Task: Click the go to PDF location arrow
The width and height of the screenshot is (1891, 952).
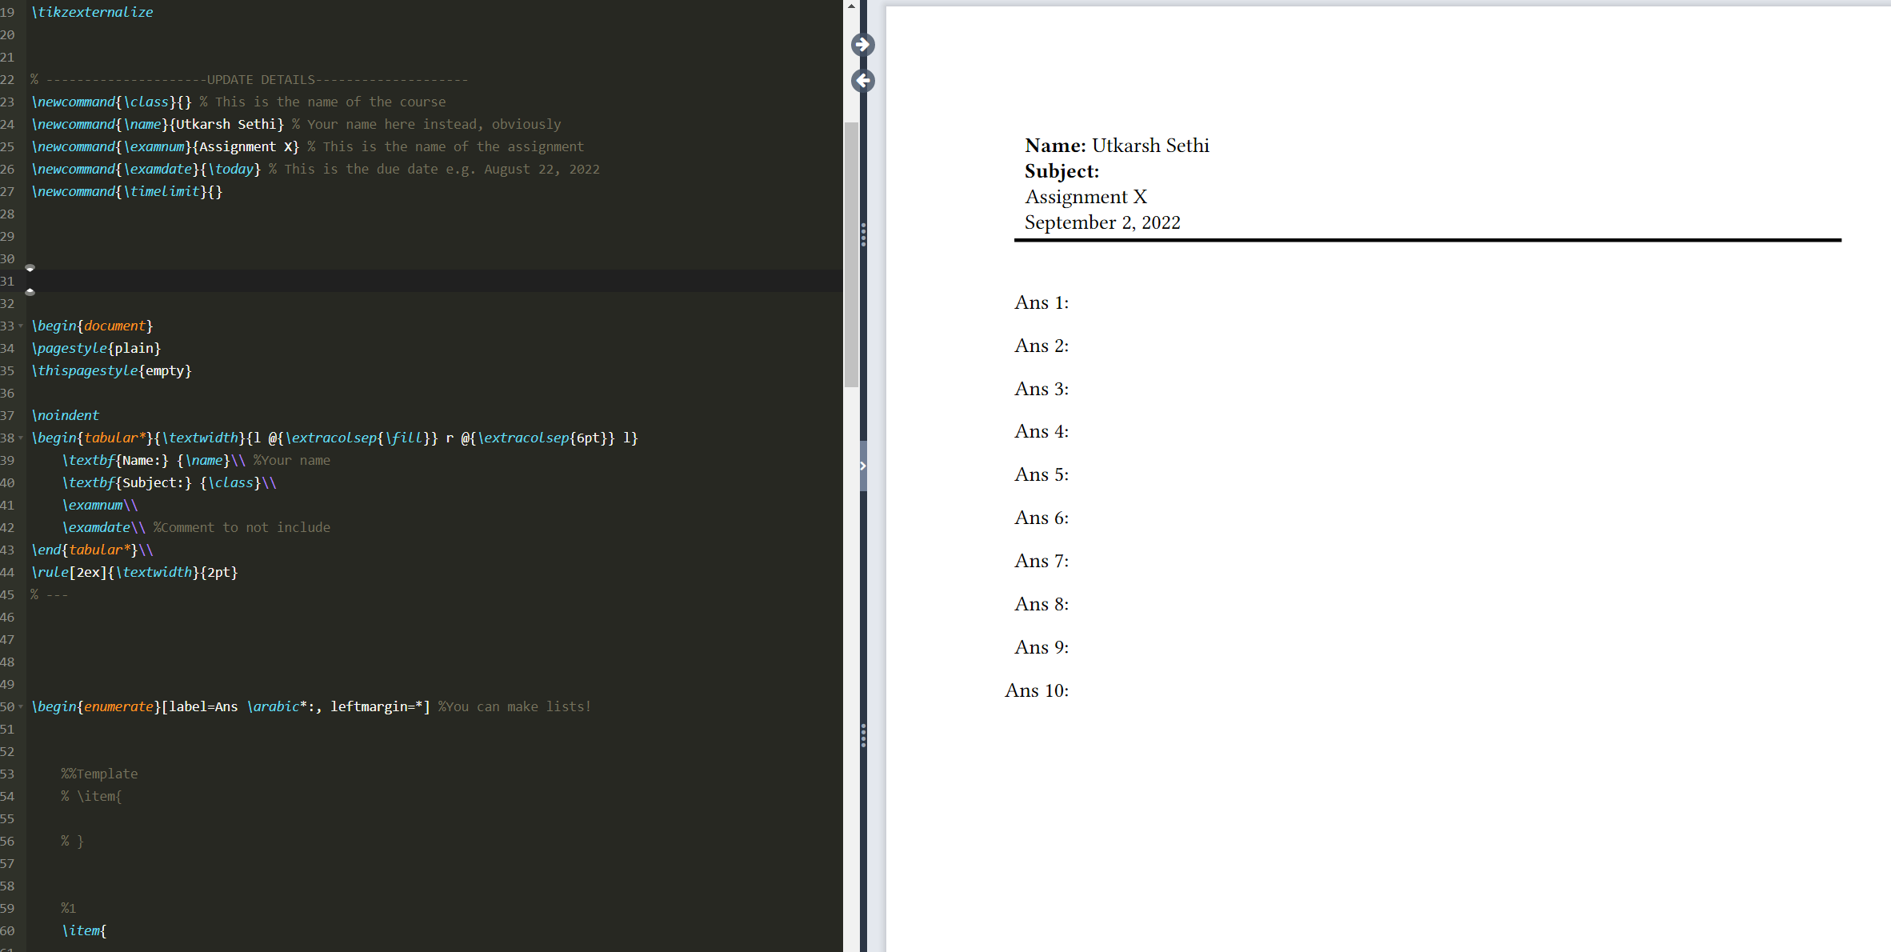Action: (x=862, y=45)
